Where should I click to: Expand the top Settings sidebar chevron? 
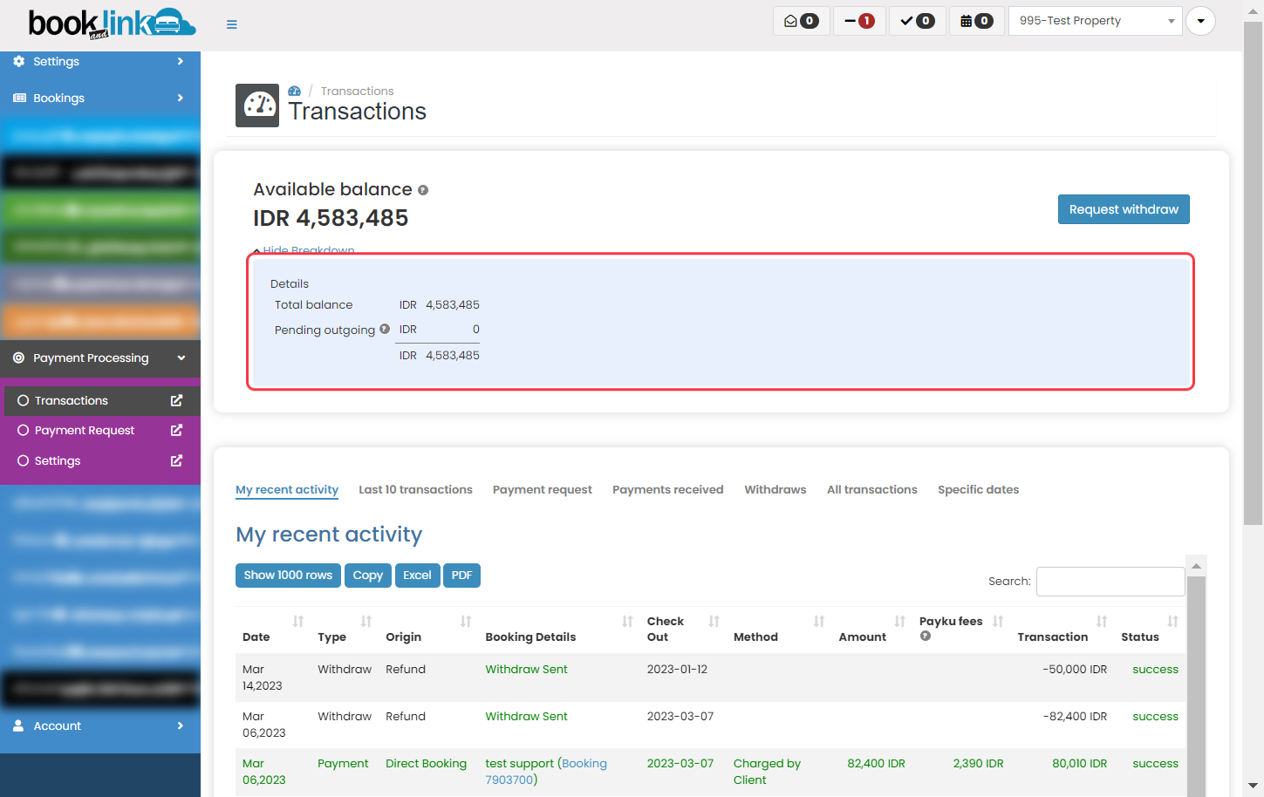click(x=181, y=62)
